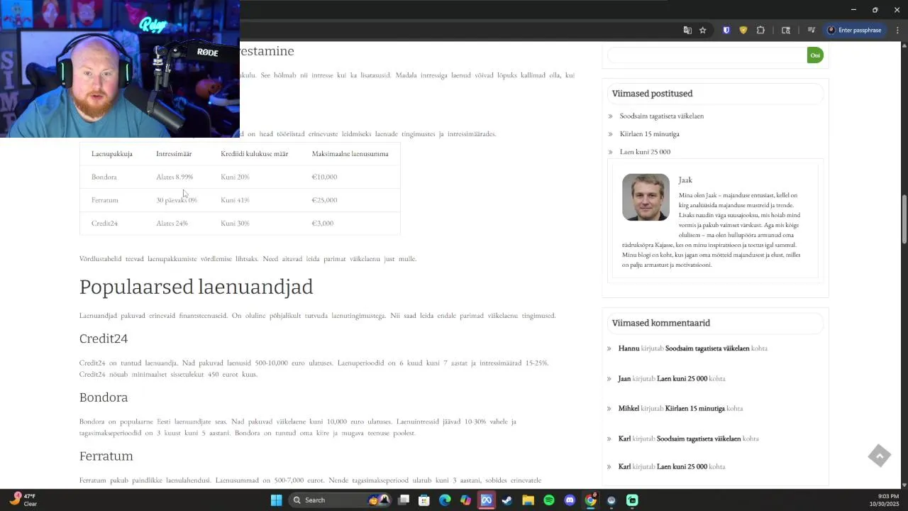Focus the sidebar search input field

pyautogui.click(x=707, y=55)
